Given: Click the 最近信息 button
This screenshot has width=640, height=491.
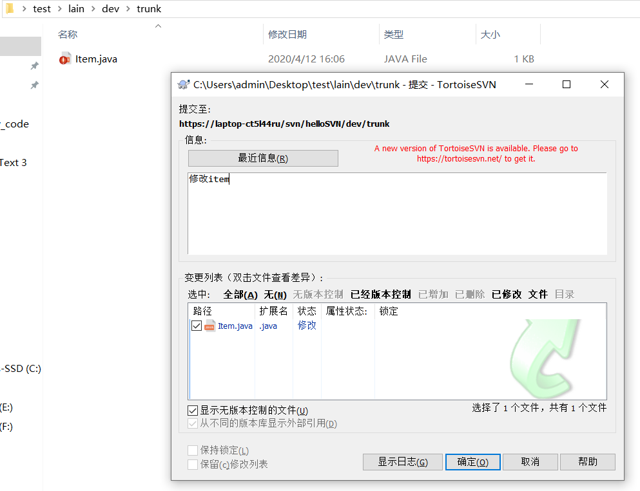Looking at the screenshot, I should (x=263, y=158).
